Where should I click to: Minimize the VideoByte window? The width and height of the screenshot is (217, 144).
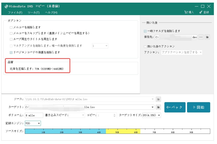click(x=196, y=6)
